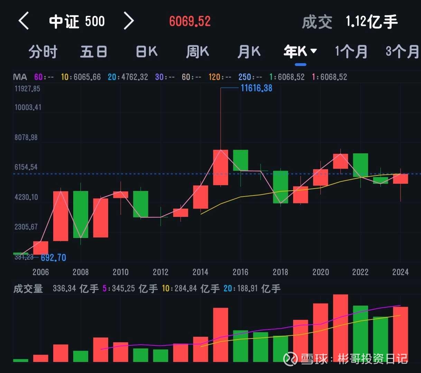Viewport: 421px width, 373px height.
Task: Tap the 11927.85 price axis label
Action: pyautogui.click(x=27, y=89)
